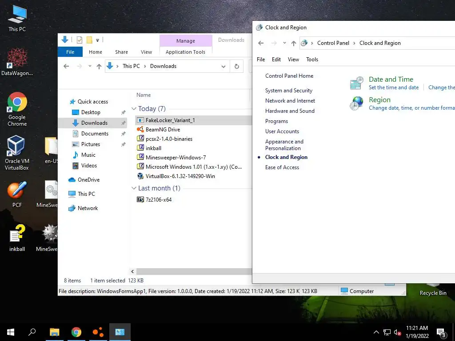This screenshot has width=455, height=341.
Task: Open Chrome from the taskbar
Action: [x=76, y=332]
